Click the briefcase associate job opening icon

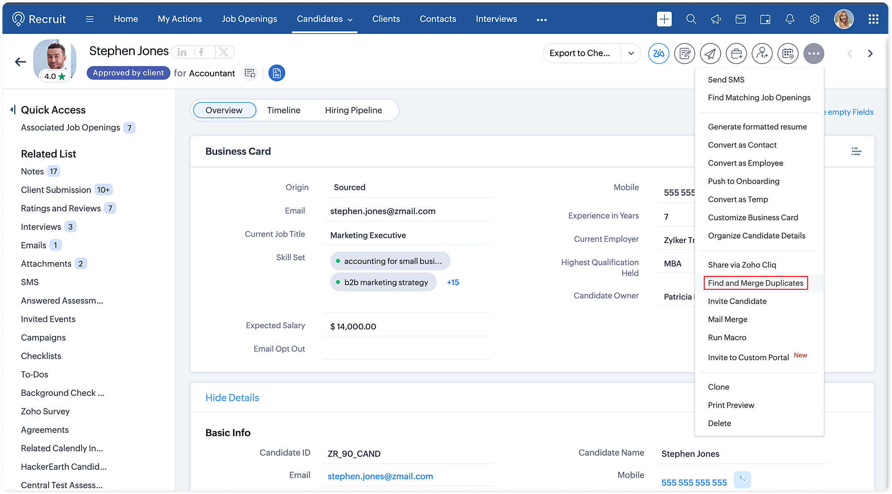click(x=736, y=54)
